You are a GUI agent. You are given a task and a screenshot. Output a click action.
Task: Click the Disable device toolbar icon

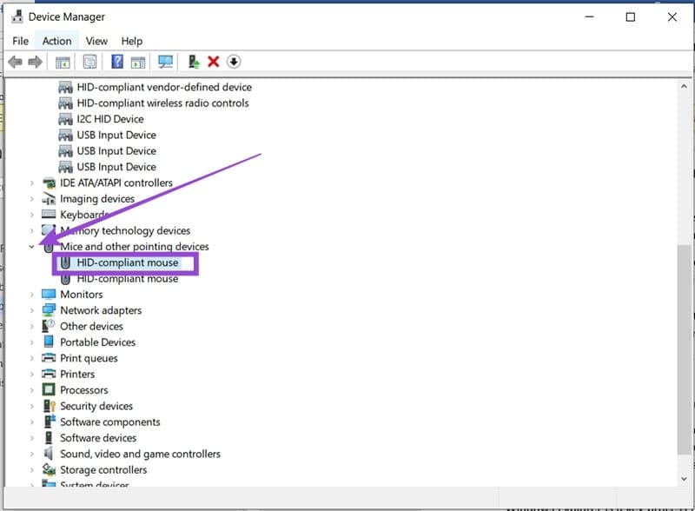(x=231, y=61)
